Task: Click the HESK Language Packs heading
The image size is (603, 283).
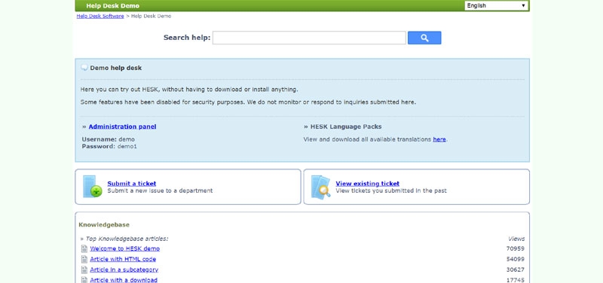Action: tap(346, 126)
